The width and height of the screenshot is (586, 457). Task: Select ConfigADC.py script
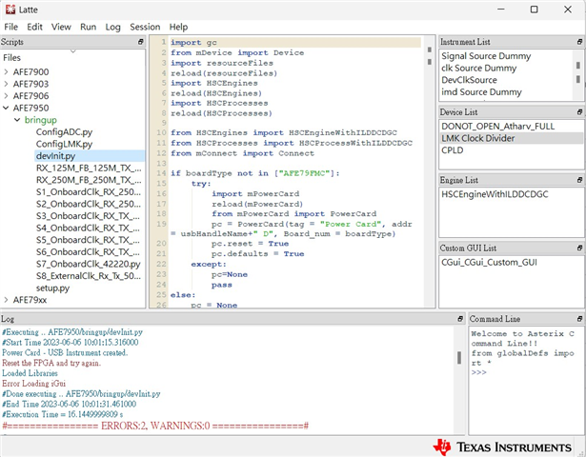(x=64, y=131)
